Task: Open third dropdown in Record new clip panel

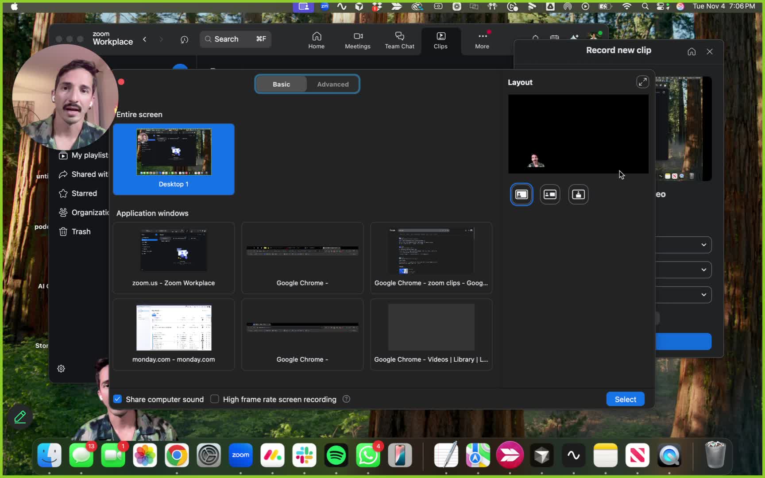Action: click(x=684, y=295)
